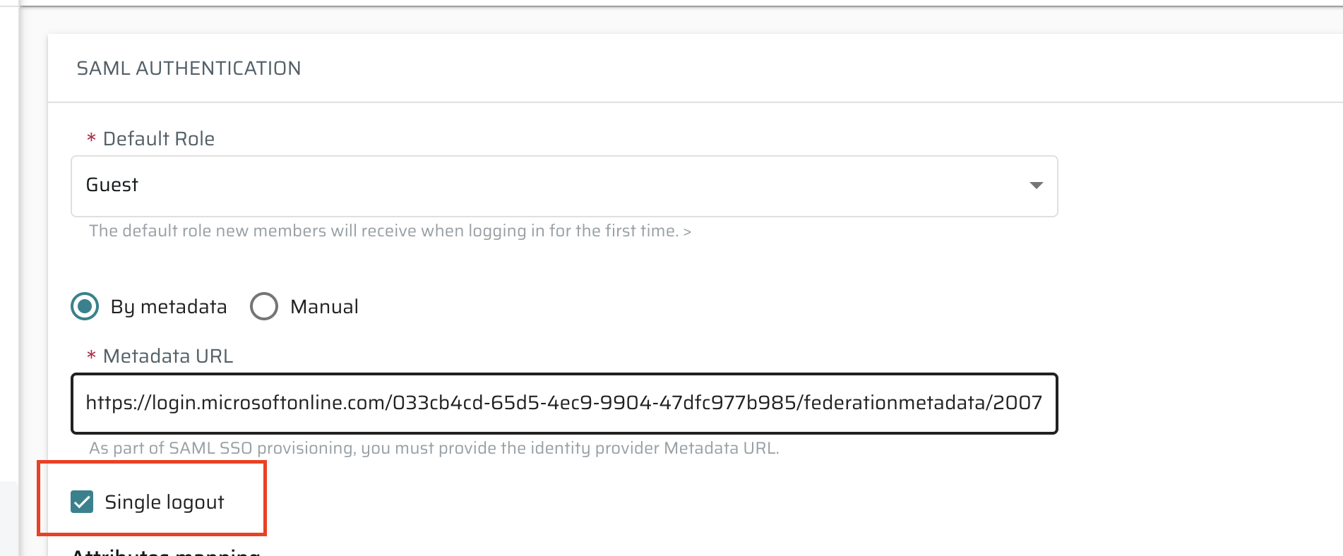Click the SAML AUTHENTICATION section heading
The image size is (1343, 556).
pyautogui.click(x=189, y=68)
